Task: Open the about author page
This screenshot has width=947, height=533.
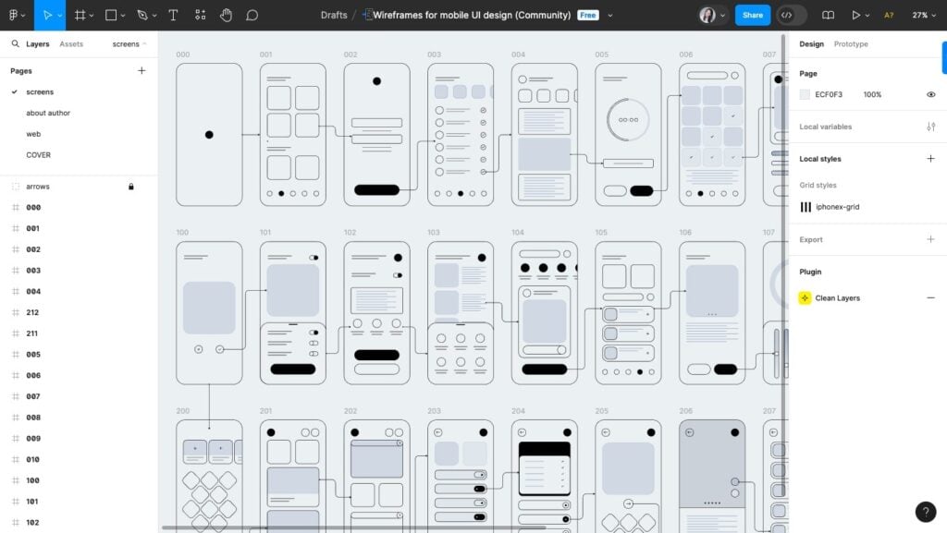Action: (48, 113)
